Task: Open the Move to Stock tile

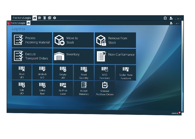Action: [73, 40]
